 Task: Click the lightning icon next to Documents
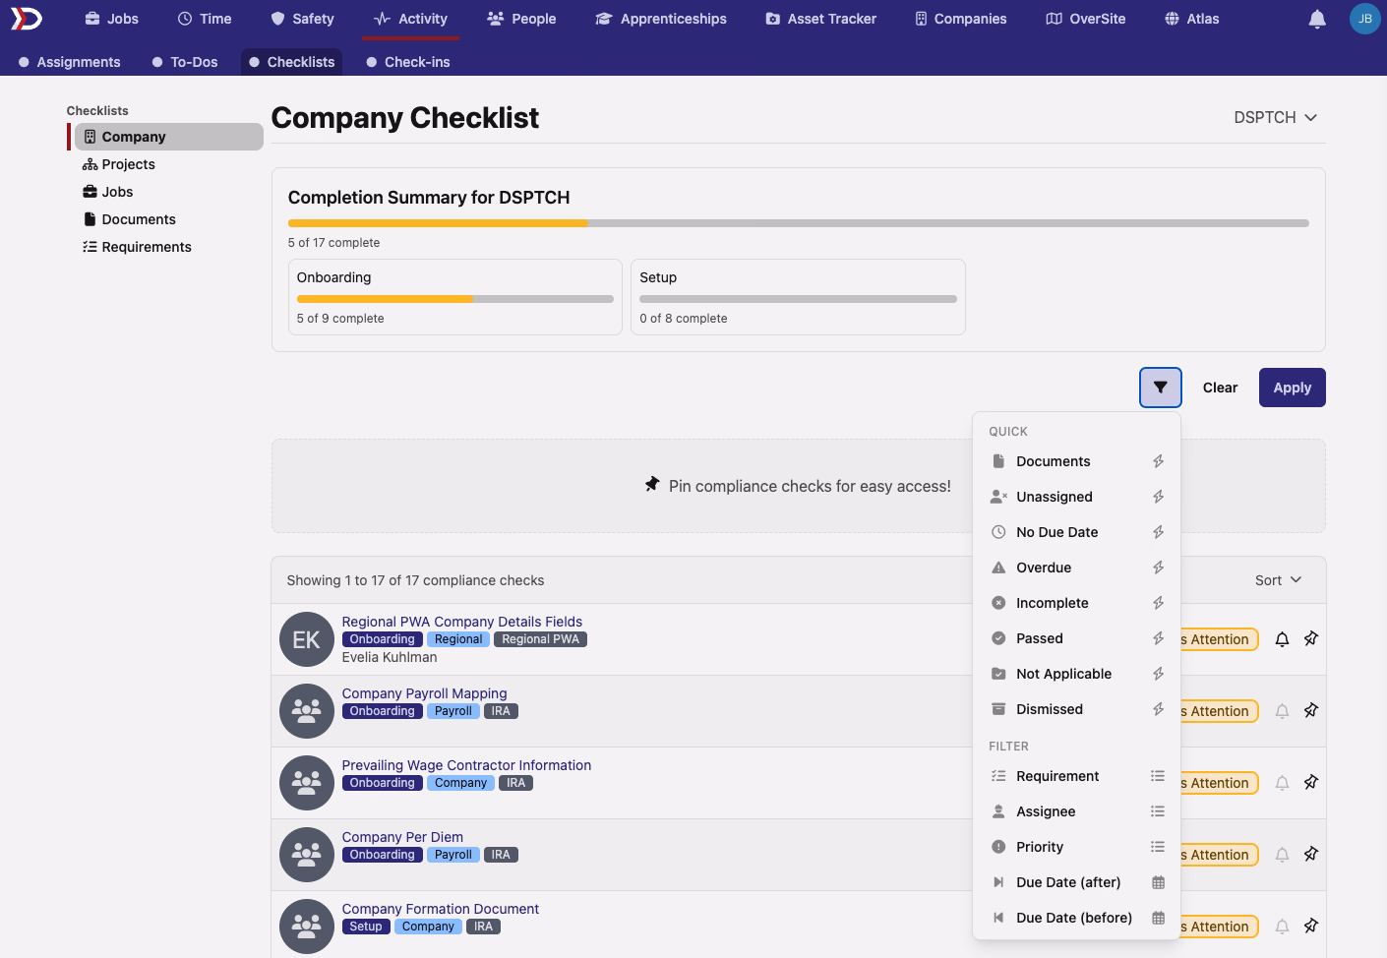[x=1159, y=461]
